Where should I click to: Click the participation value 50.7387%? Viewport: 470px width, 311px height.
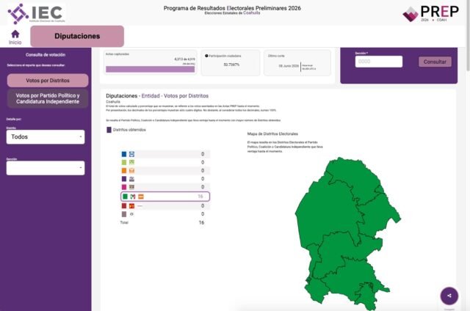pos(231,65)
